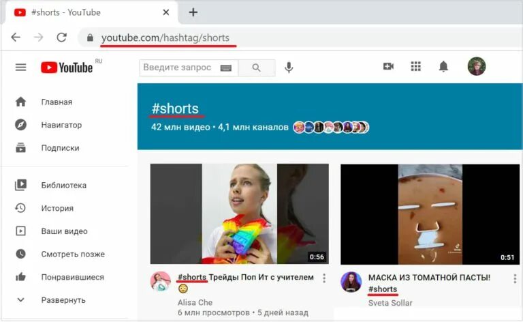Image resolution: width=523 pixels, height=322 pixels.
Task: Click the lock icon in address bar
Action: (90, 38)
